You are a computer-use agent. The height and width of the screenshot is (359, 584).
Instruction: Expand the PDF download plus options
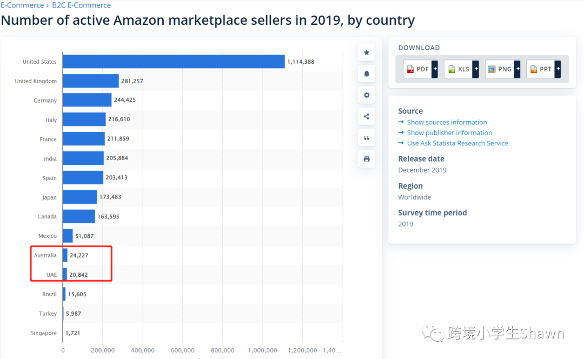pyautogui.click(x=435, y=69)
